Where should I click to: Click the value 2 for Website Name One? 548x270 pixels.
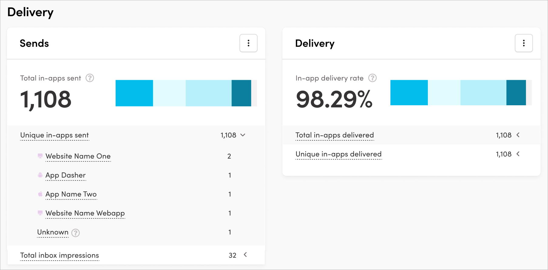(x=229, y=156)
